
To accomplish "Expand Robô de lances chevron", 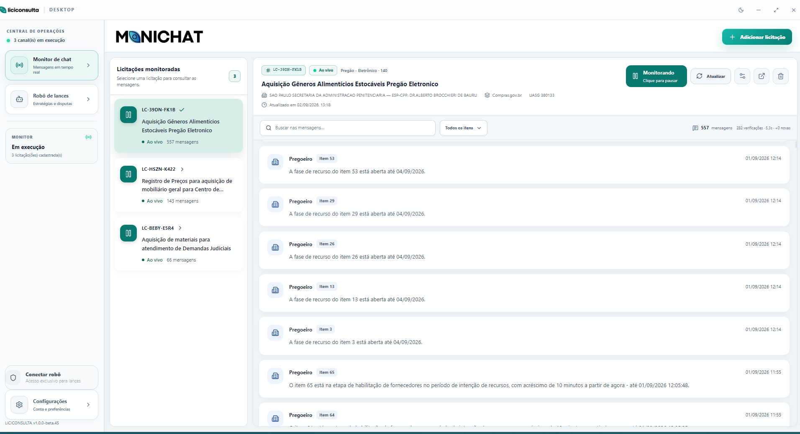I will pos(88,99).
